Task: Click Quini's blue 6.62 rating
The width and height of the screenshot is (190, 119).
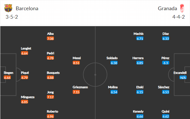Action: (x=166, y=116)
